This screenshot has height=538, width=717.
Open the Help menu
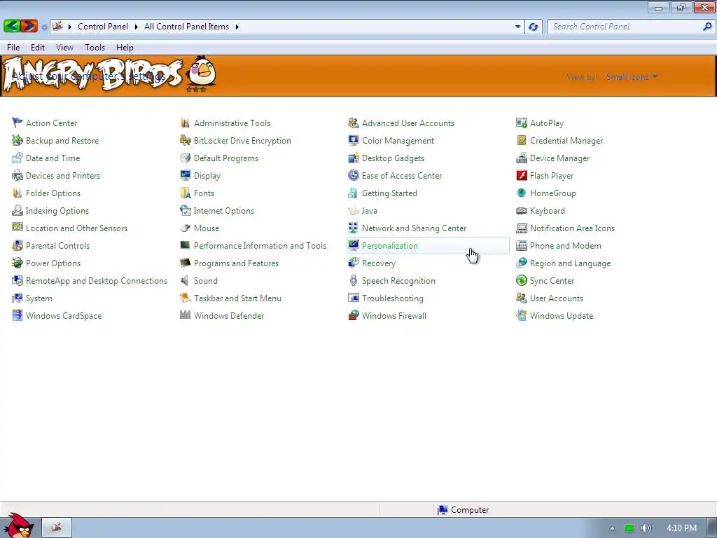click(x=125, y=47)
